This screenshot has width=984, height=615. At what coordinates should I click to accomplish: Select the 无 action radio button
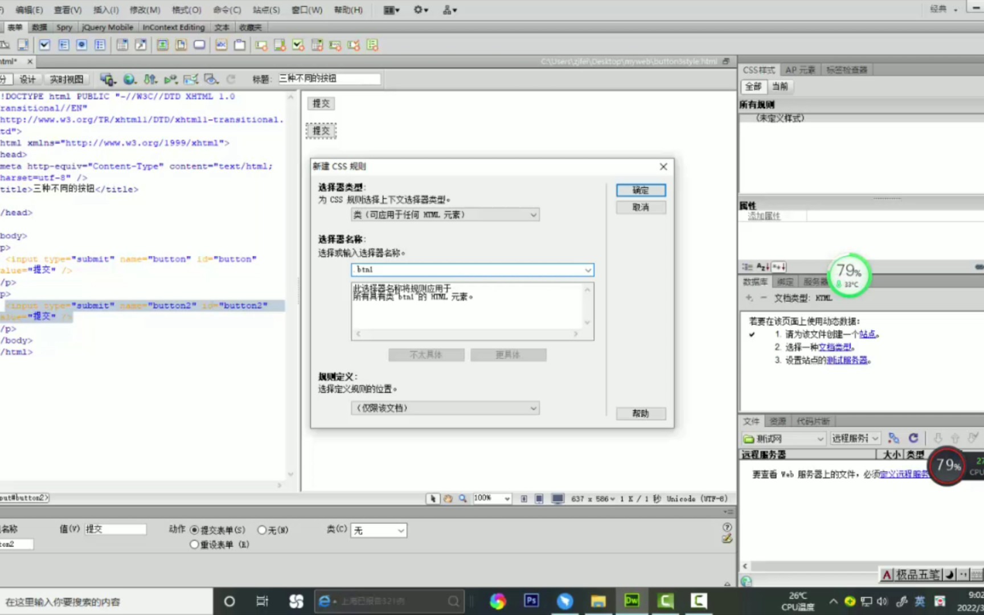point(262,530)
